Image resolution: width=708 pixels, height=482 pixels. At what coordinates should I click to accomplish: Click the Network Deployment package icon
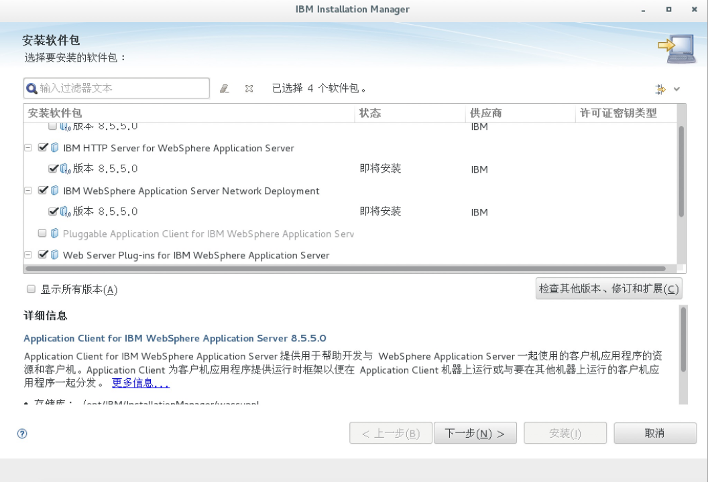55,191
